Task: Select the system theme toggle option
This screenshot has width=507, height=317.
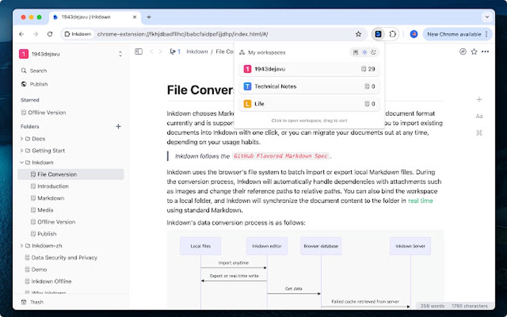Action: tap(356, 52)
